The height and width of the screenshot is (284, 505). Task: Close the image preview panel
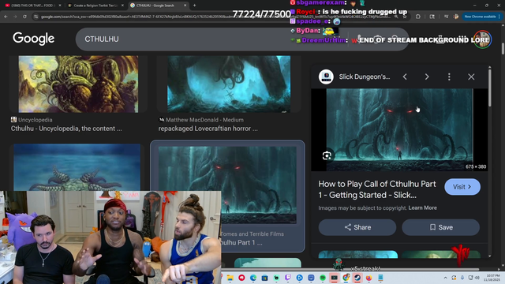(x=471, y=77)
